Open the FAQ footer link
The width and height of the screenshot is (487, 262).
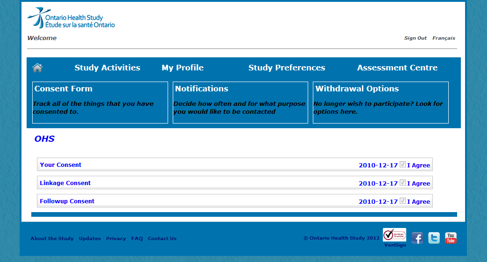pos(137,238)
